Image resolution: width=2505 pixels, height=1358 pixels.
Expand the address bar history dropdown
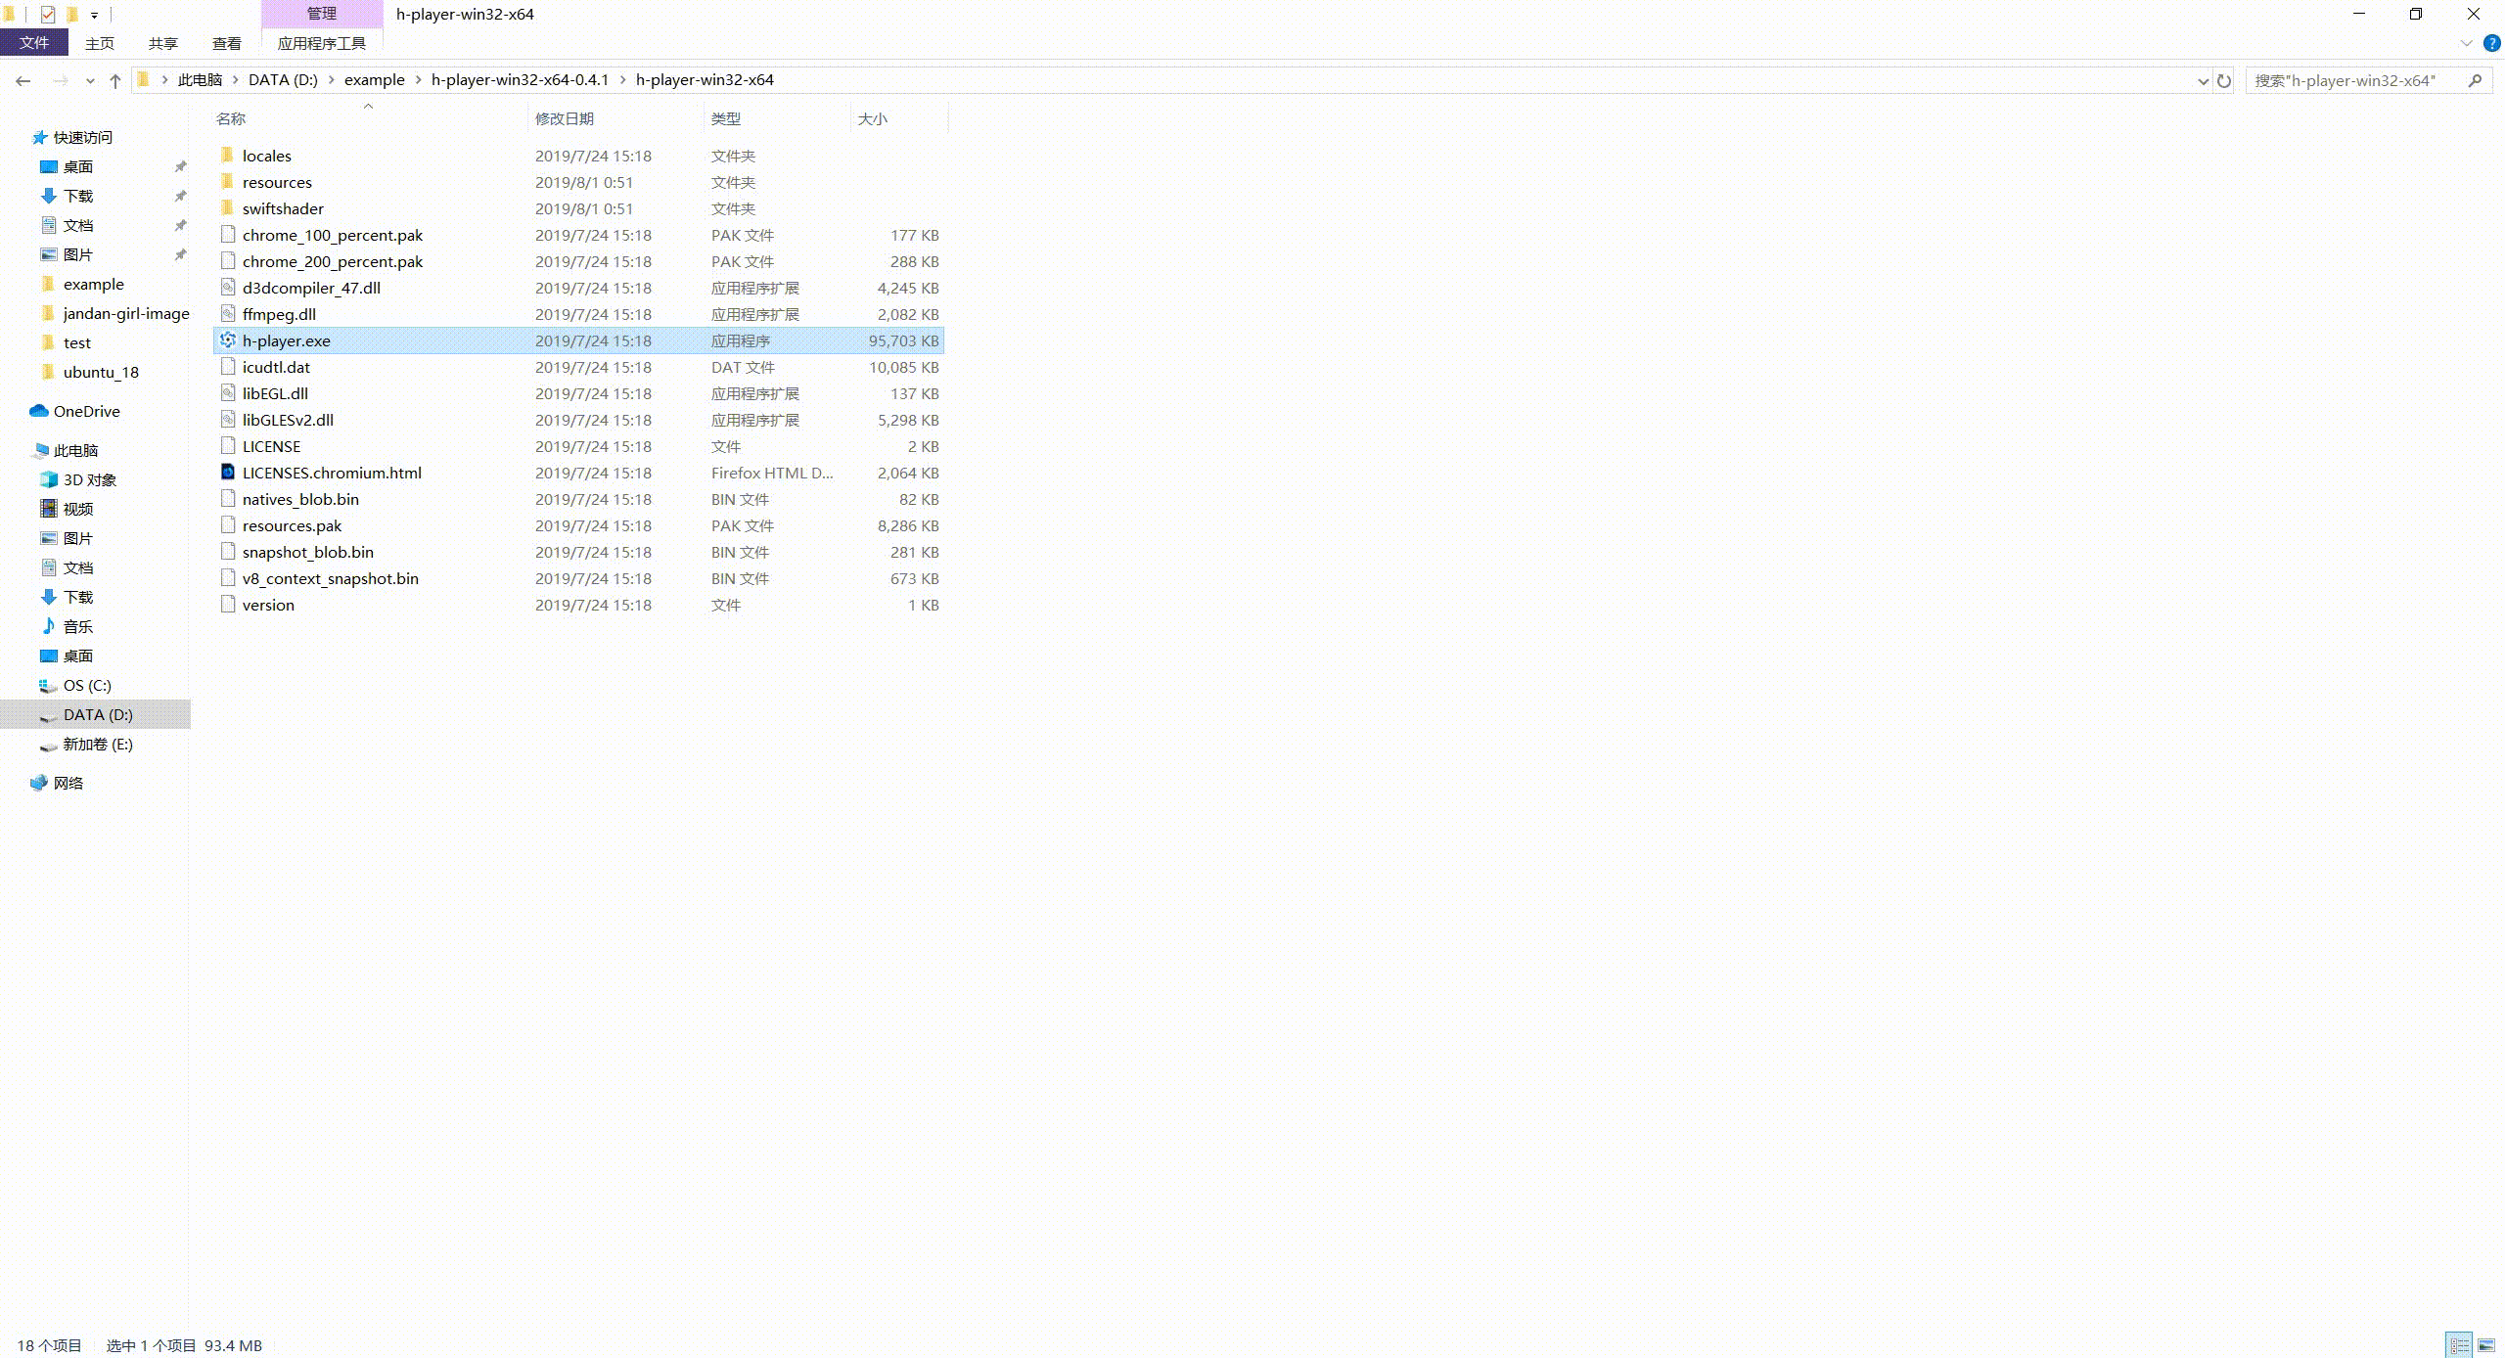[x=2203, y=80]
